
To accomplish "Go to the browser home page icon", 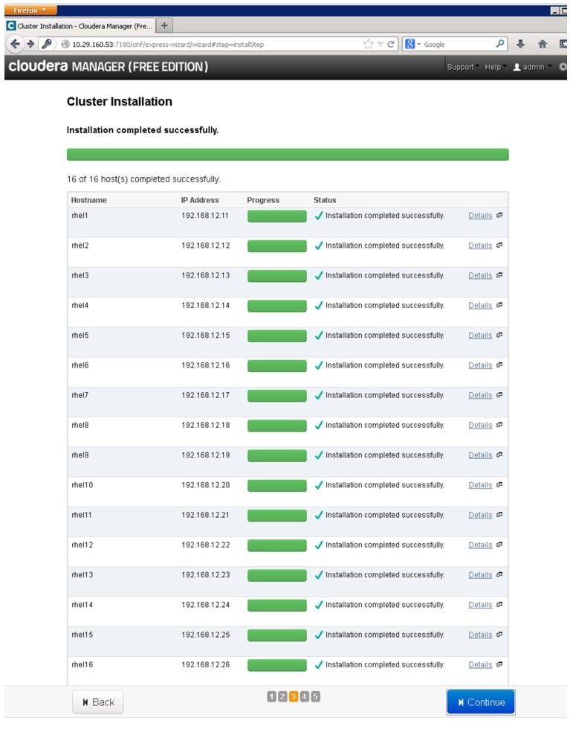I will [x=543, y=44].
